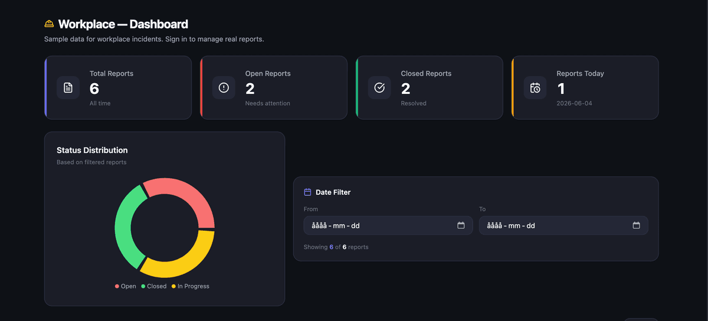Open the Total Reports card
The height and width of the screenshot is (321, 708).
click(118, 87)
